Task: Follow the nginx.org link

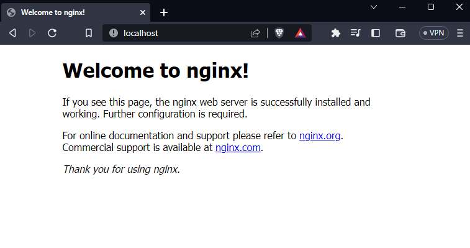Action: (x=320, y=135)
